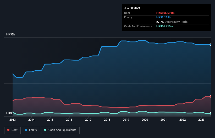215x138 pixels.
Task: Click the 27.7% Debt/Equity Ratio text
Action: click(x=172, y=22)
